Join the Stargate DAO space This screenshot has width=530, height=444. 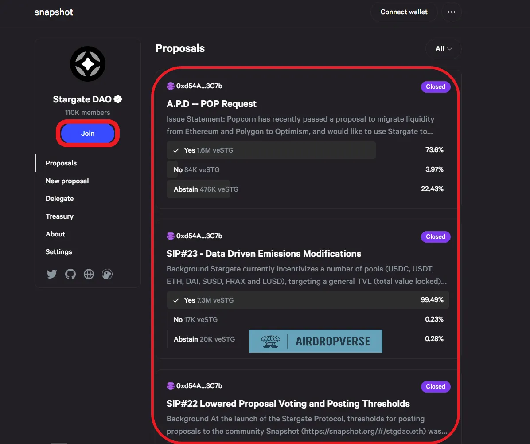point(88,134)
